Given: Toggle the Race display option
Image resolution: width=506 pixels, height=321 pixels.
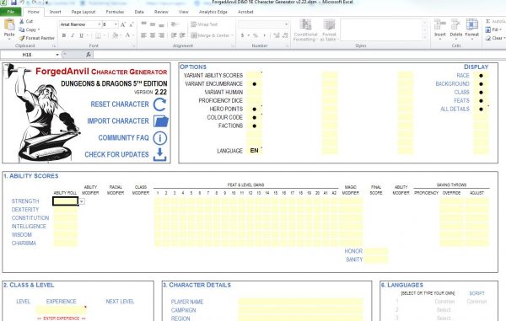Looking at the screenshot, I should (481, 76).
